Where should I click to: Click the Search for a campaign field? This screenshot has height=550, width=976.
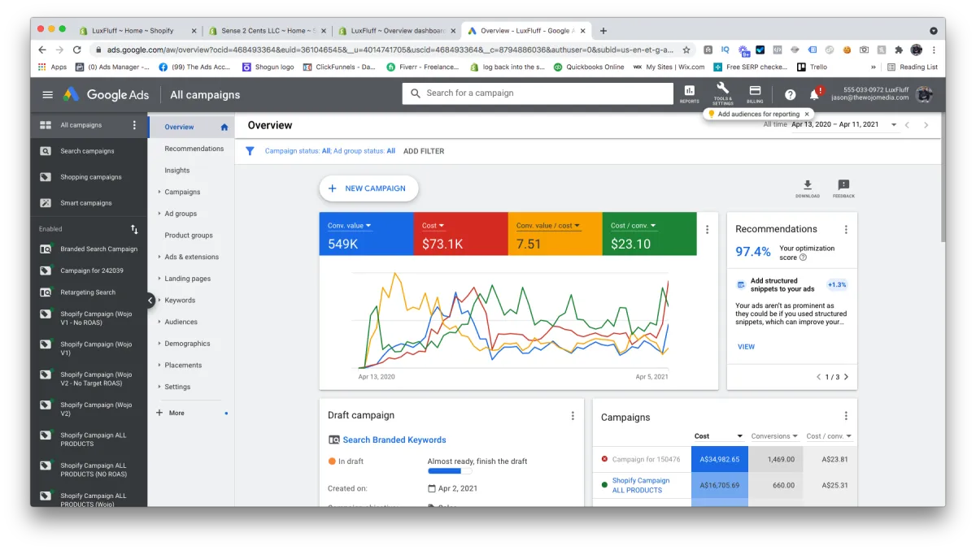538,93
